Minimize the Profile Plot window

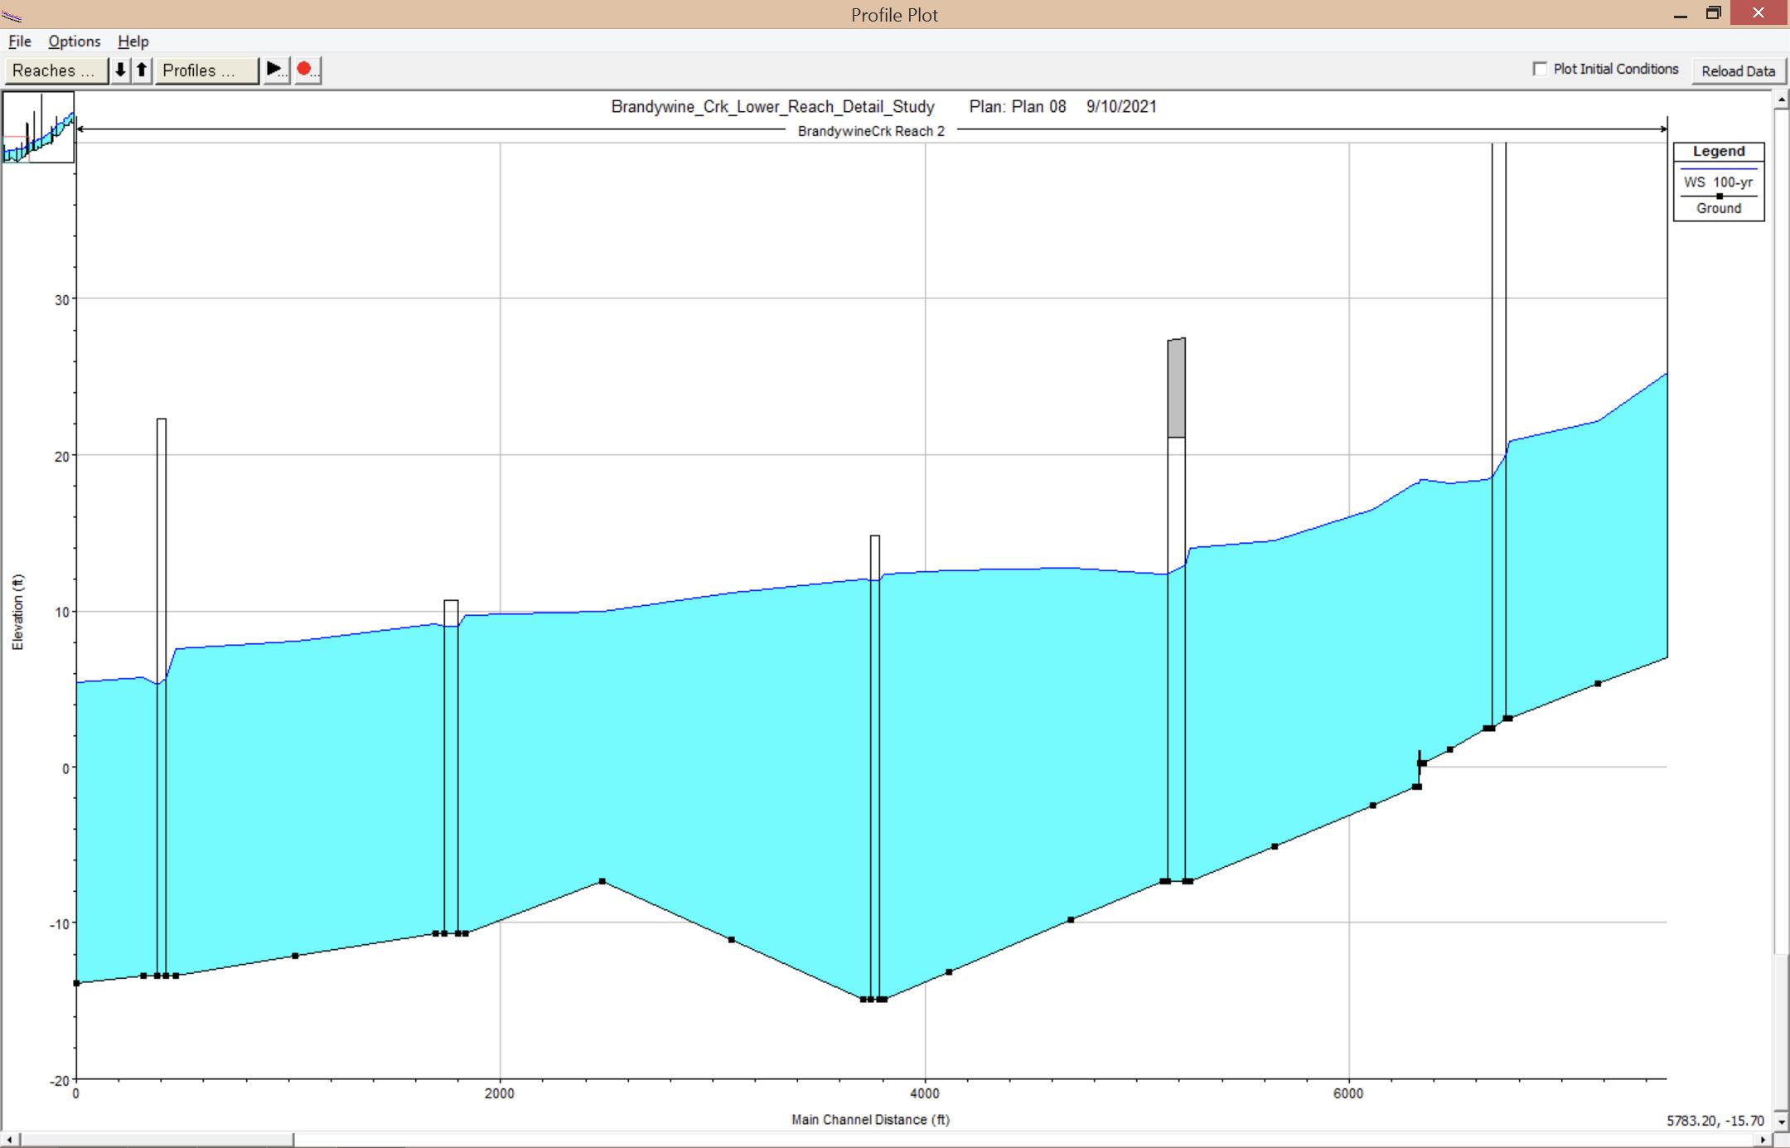tap(1681, 14)
